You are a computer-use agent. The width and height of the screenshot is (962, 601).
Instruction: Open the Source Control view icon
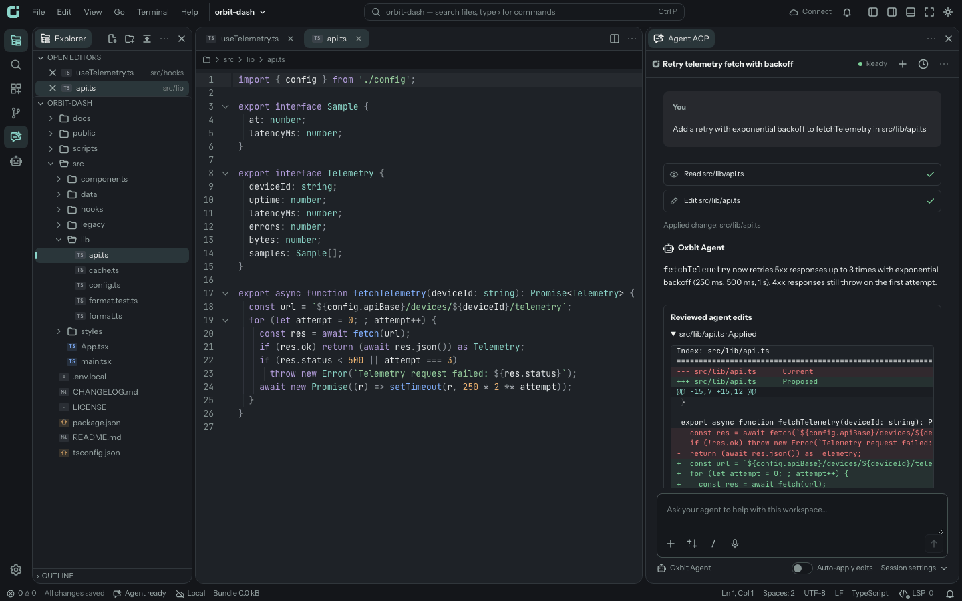pos(16,113)
